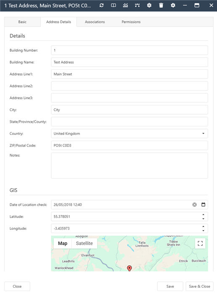This screenshot has width=217, height=294.
Task: Click the Building Name field
Action: pyautogui.click(x=130, y=62)
